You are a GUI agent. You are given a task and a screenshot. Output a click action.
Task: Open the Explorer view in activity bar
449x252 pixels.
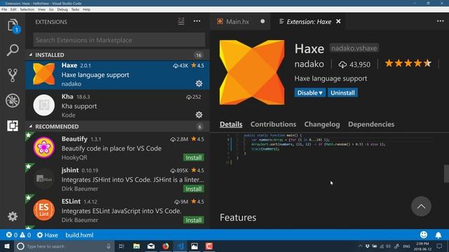tap(13, 25)
